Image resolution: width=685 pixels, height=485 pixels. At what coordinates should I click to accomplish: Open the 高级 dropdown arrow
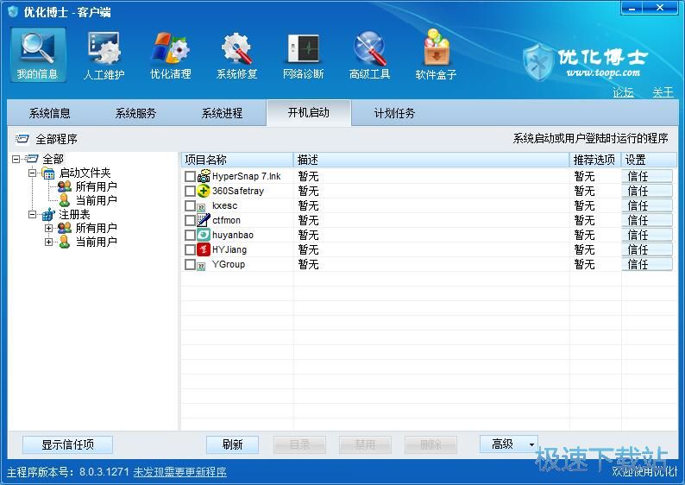click(x=531, y=444)
